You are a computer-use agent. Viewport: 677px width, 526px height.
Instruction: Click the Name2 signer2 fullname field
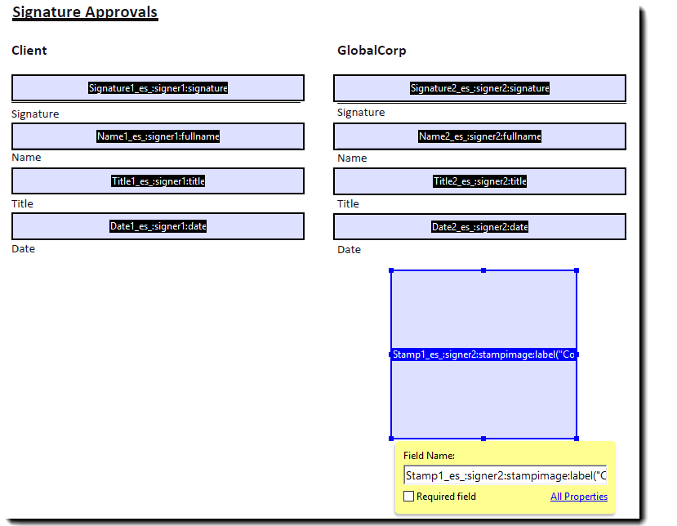coord(479,136)
